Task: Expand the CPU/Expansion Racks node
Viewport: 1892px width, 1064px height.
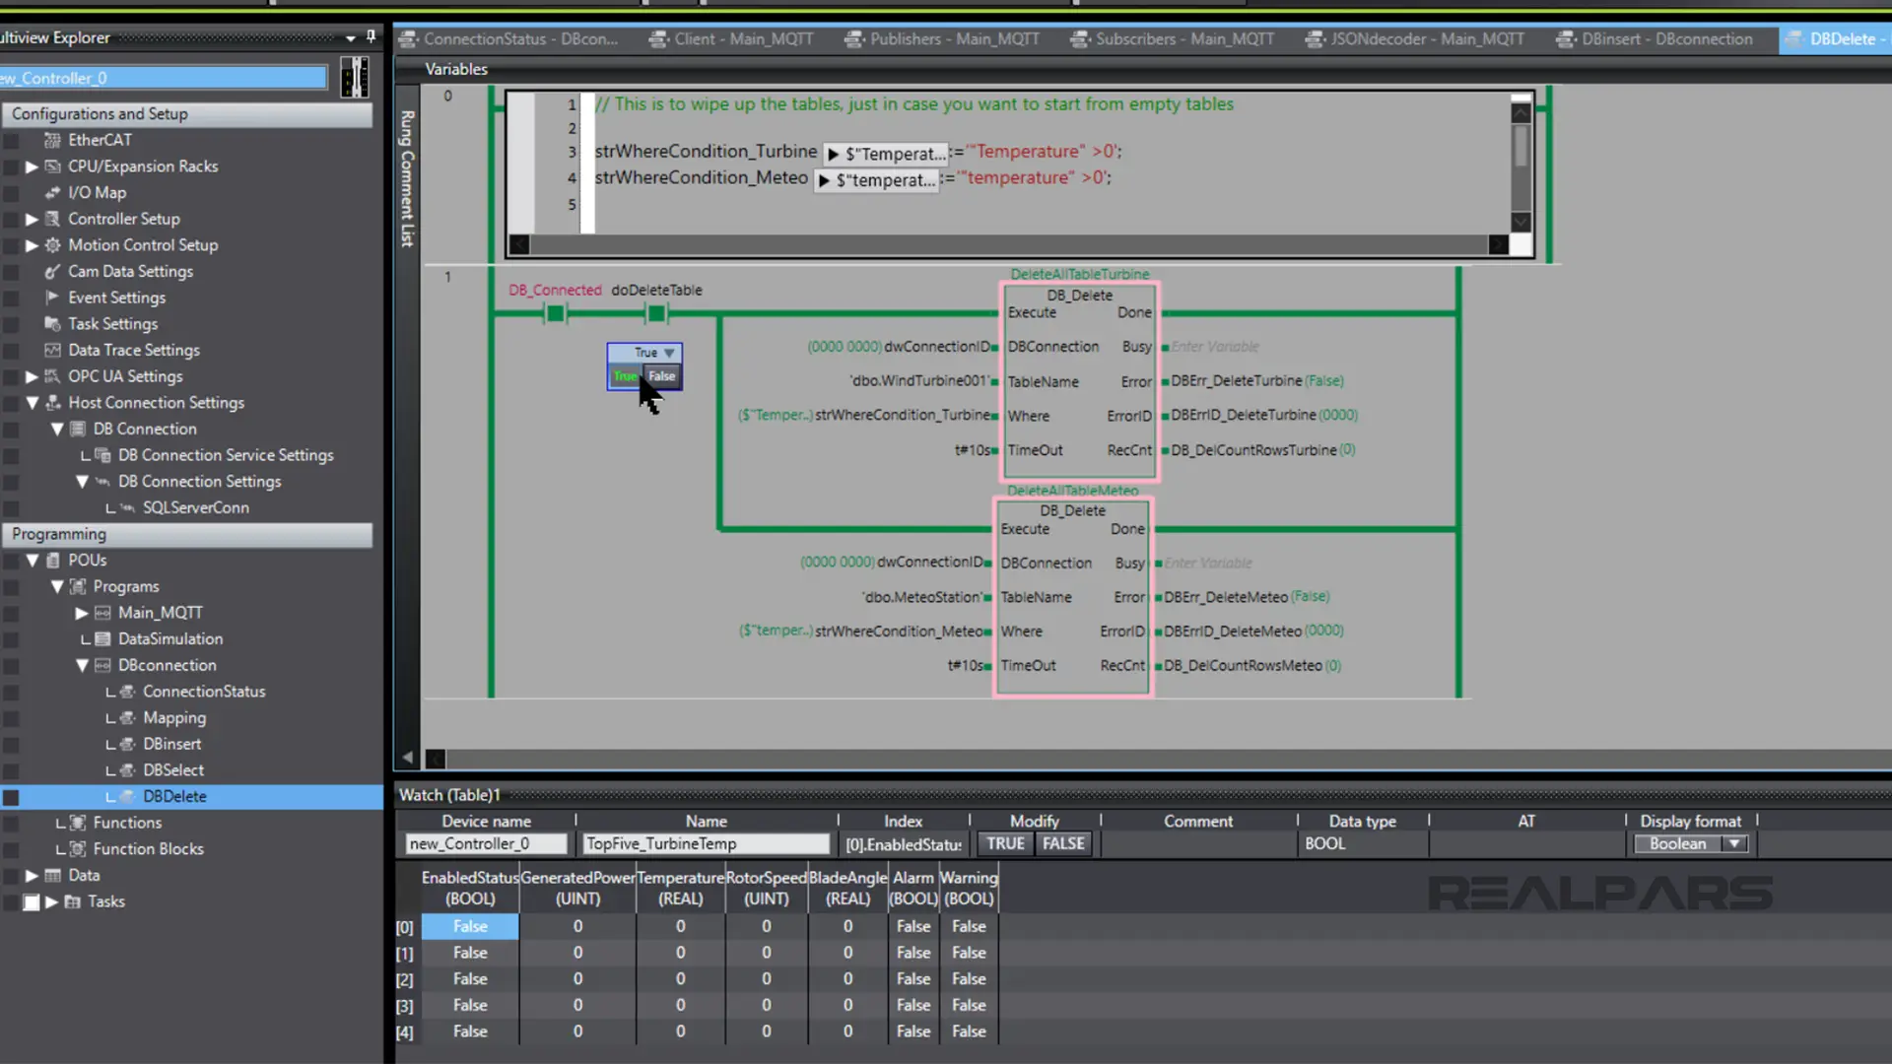Action: [32, 166]
